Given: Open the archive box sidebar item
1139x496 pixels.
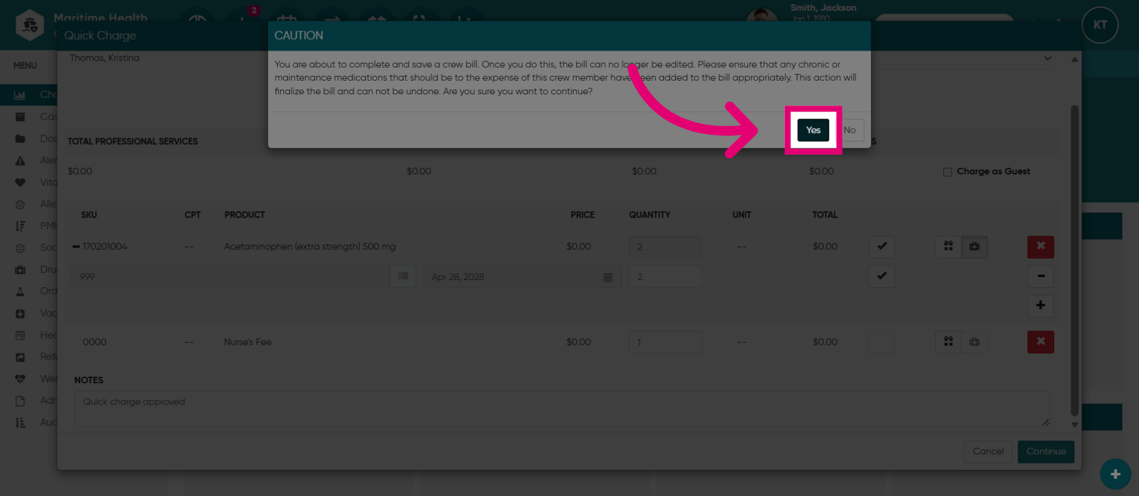Looking at the screenshot, I should (x=20, y=117).
